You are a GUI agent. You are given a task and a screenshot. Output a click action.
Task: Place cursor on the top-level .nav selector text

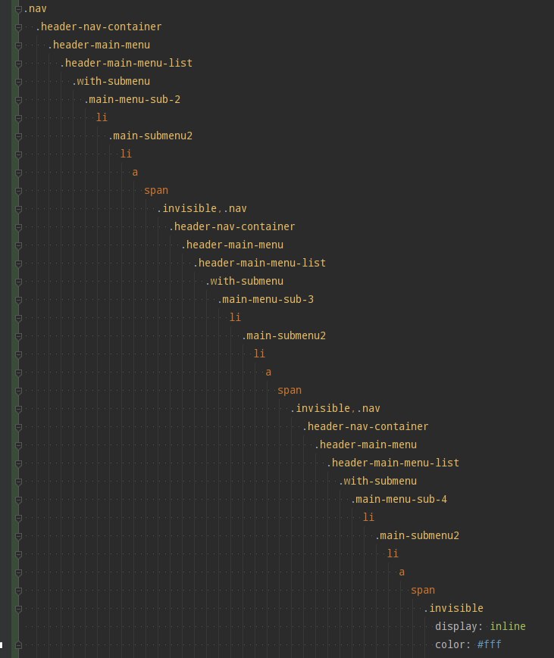click(35, 9)
